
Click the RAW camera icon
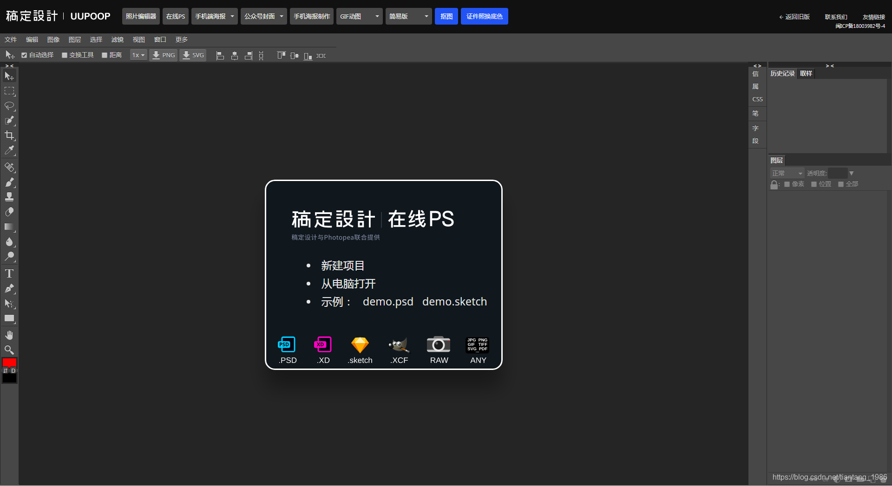[x=439, y=350]
